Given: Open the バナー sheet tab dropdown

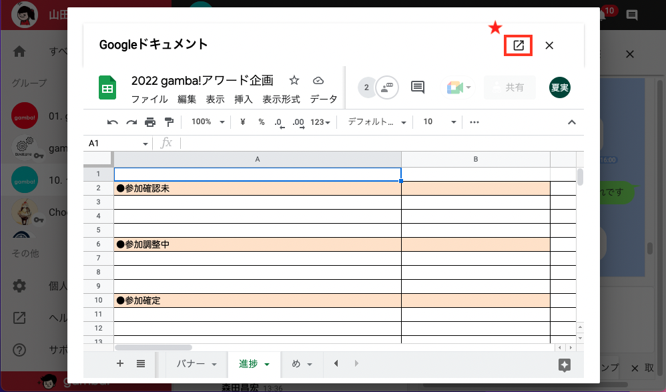Looking at the screenshot, I should click(214, 365).
